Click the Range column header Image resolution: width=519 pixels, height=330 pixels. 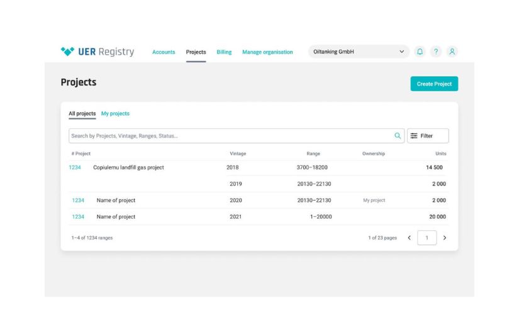[x=313, y=153]
